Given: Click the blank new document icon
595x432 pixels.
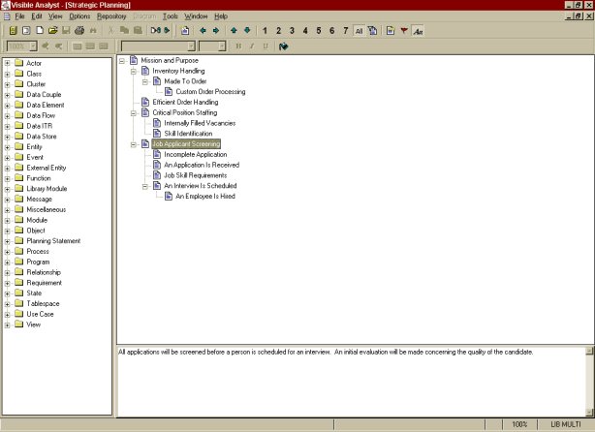Looking at the screenshot, I should click(x=40, y=31).
